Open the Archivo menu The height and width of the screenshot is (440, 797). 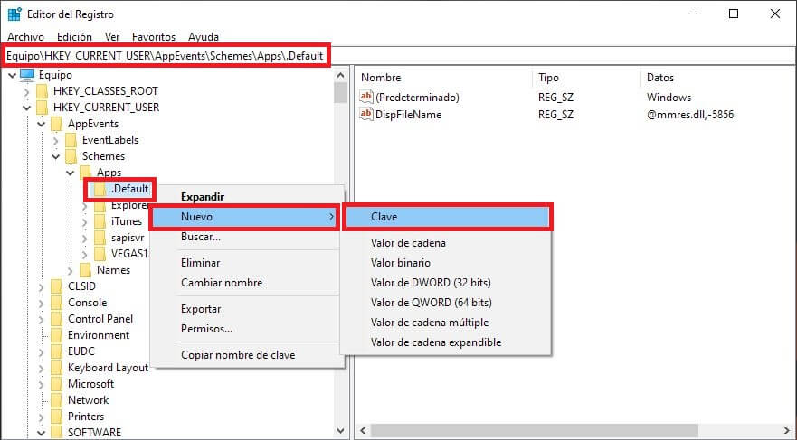point(25,37)
